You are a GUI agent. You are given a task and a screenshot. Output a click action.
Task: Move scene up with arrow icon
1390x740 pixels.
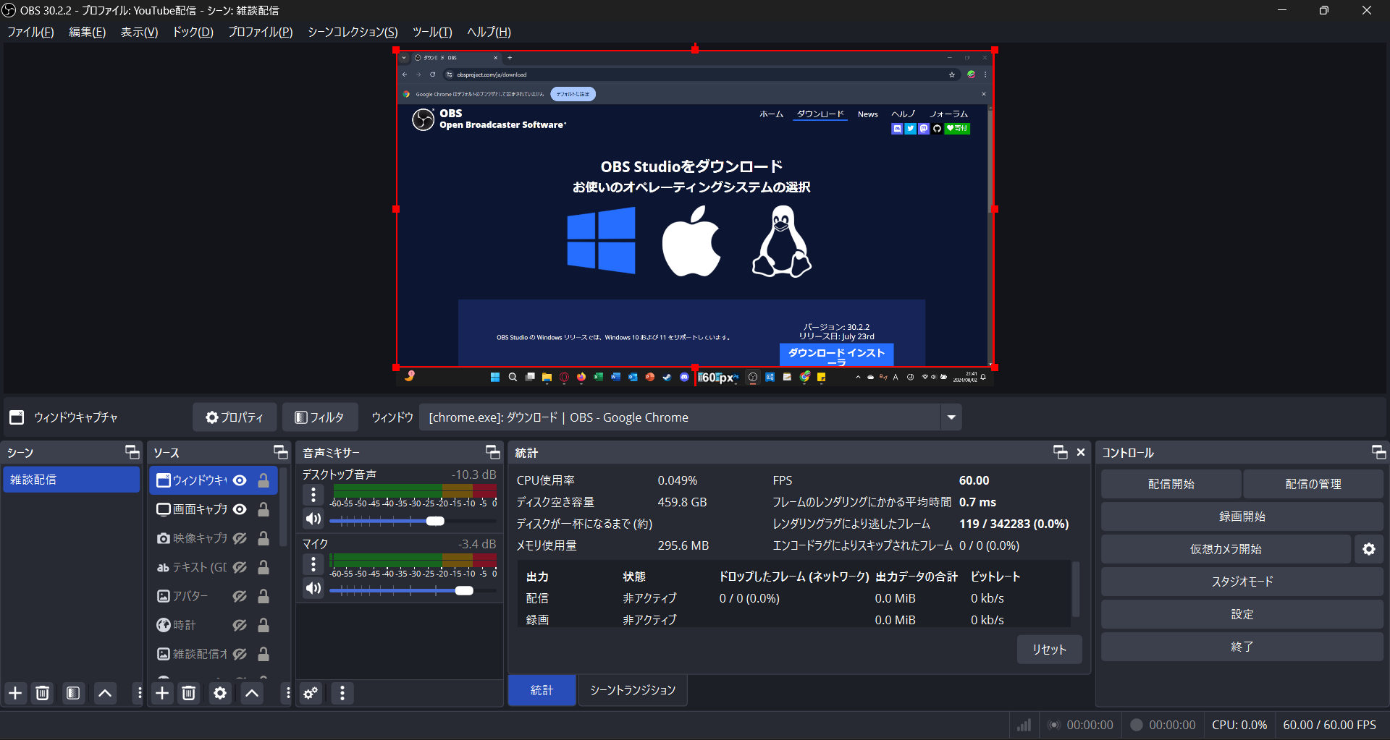(x=105, y=693)
